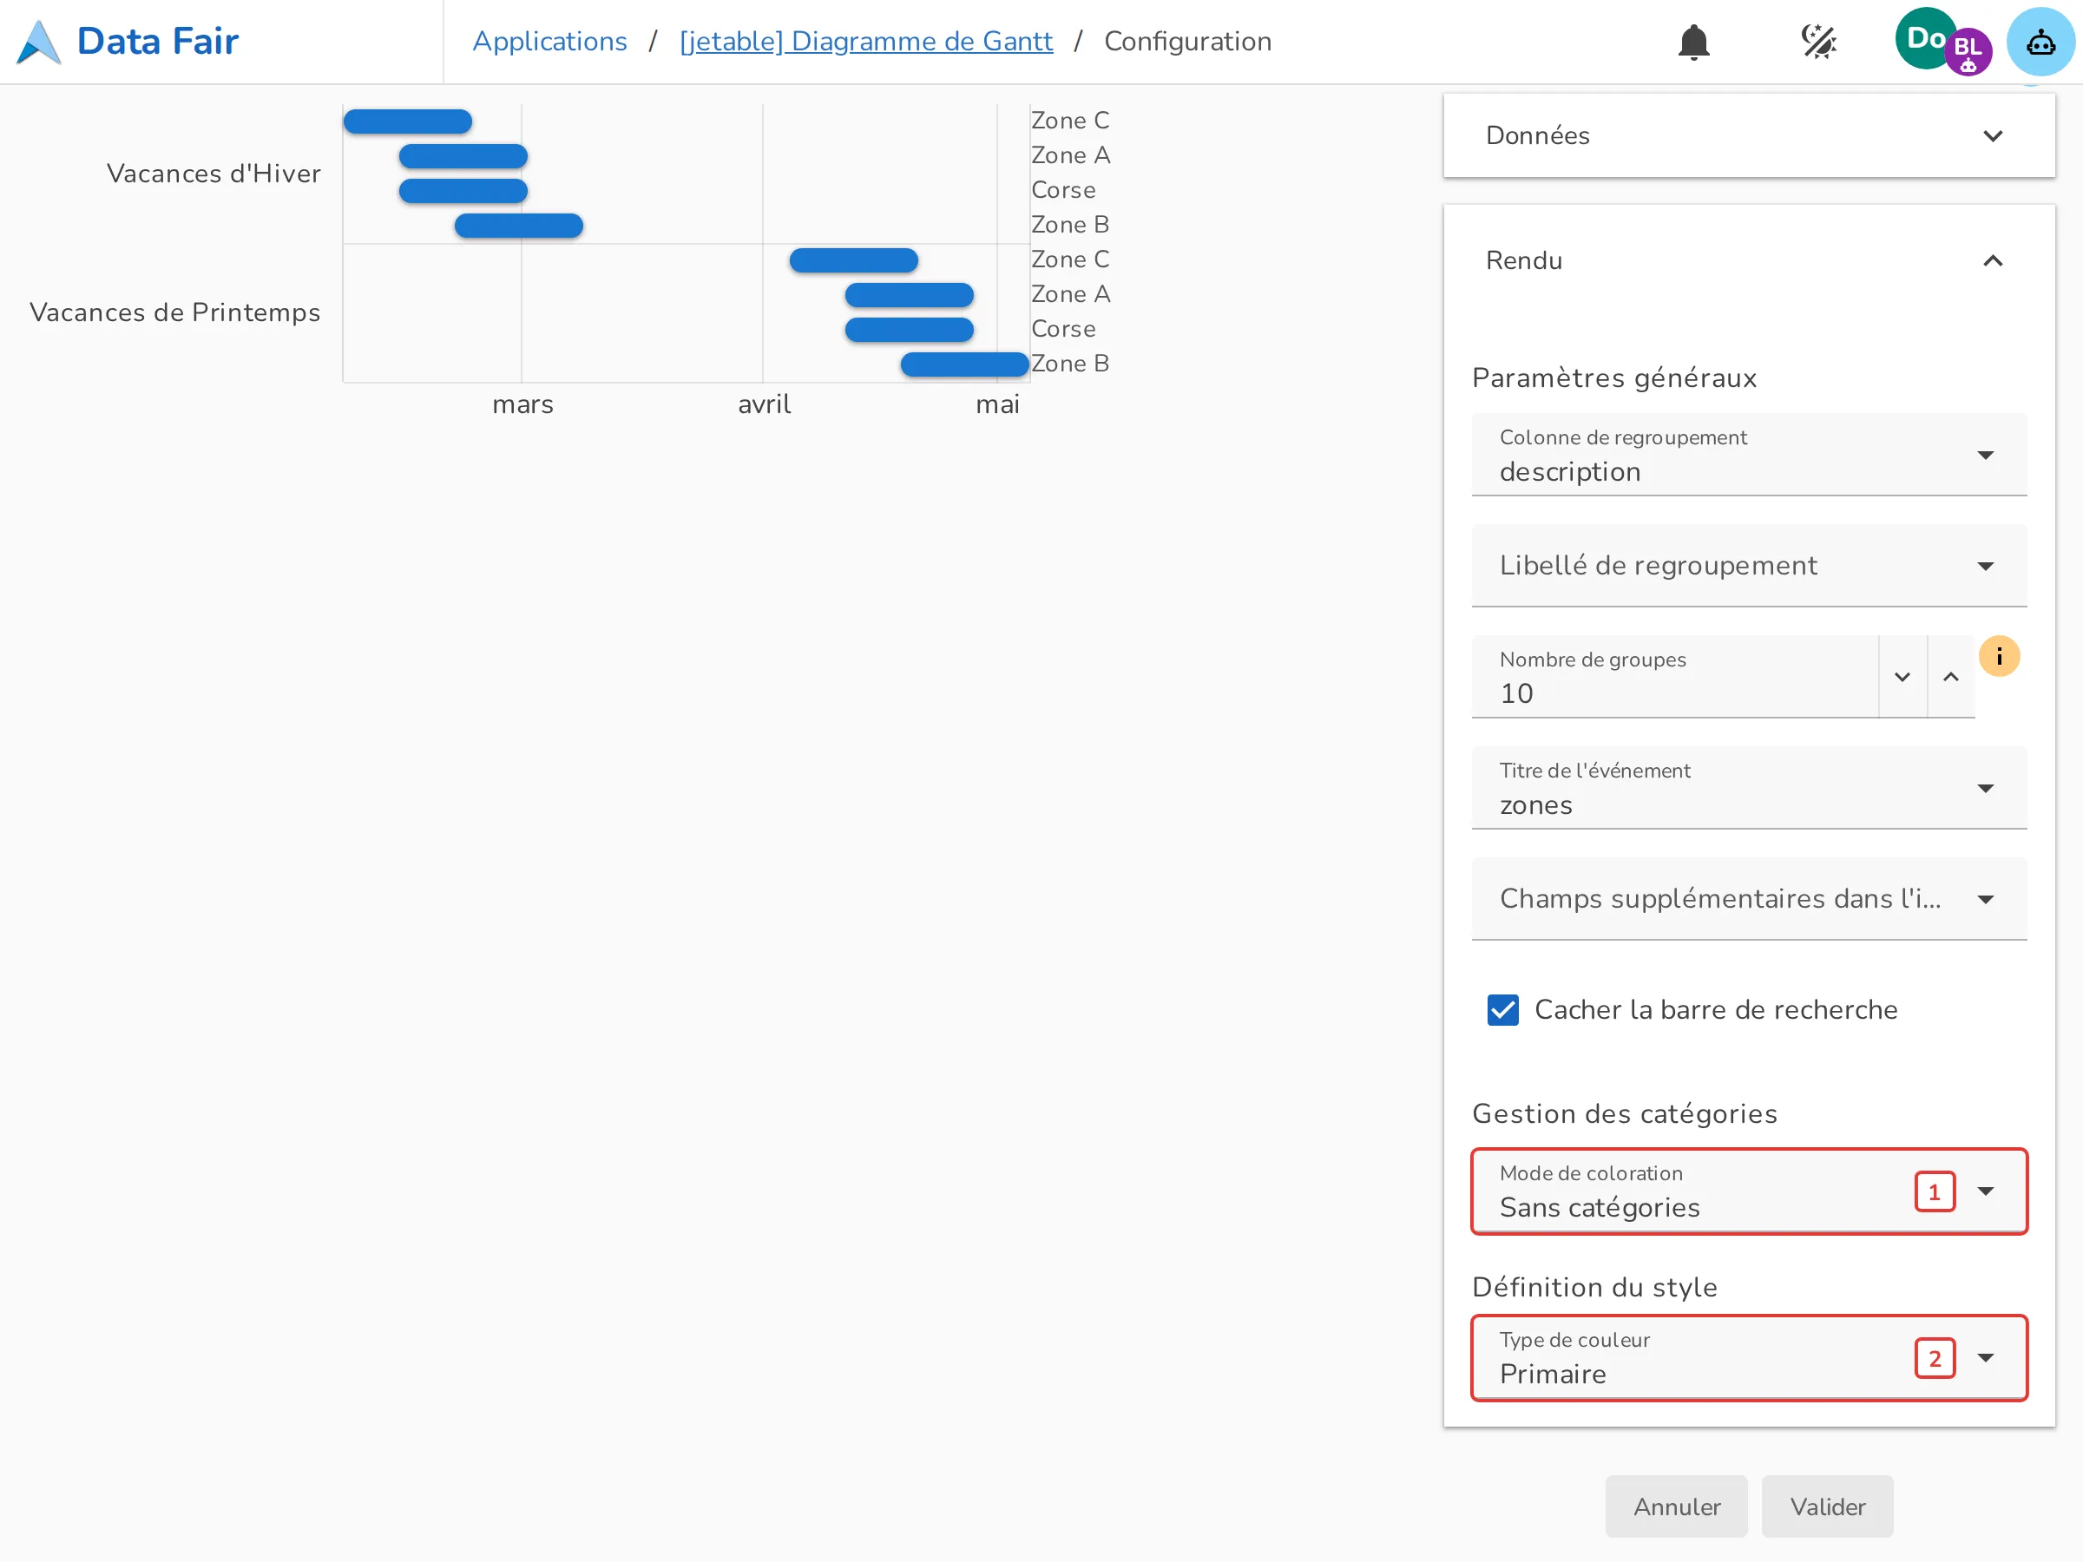
Task: Click the Valider button
Action: click(x=1828, y=1506)
